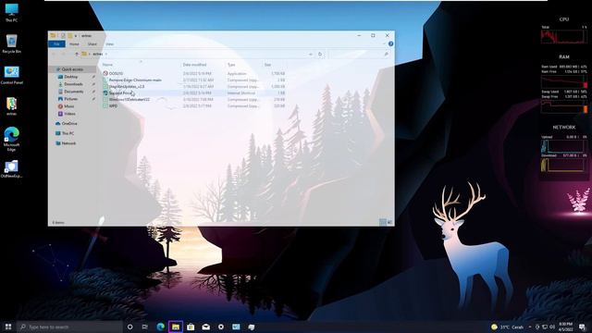Viewport: 592px width, 333px height.
Task: Open Pictures in navigation pane
Action: [x=70, y=99]
